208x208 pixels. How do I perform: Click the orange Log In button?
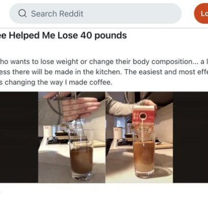[x=201, y=14]
